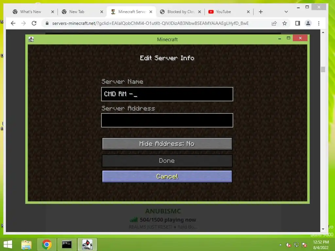Click the page scrollbar up arrow
335x251 pixels.
323,32
